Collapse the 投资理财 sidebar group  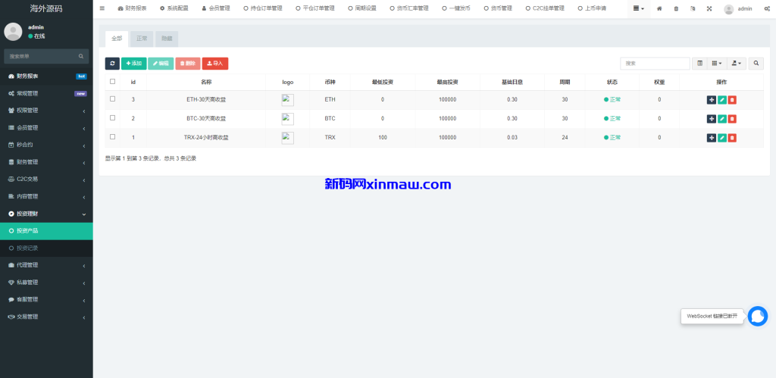pyautogui.click(x=46, y=214)
